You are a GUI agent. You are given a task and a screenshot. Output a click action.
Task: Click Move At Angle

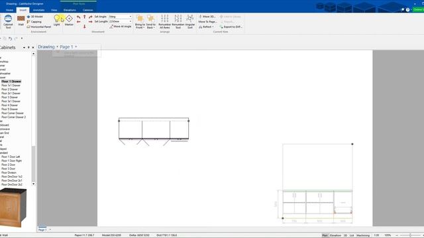pos(121,26)
